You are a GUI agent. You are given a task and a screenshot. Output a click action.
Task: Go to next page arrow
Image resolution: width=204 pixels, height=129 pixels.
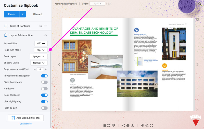tap(197, 64)
